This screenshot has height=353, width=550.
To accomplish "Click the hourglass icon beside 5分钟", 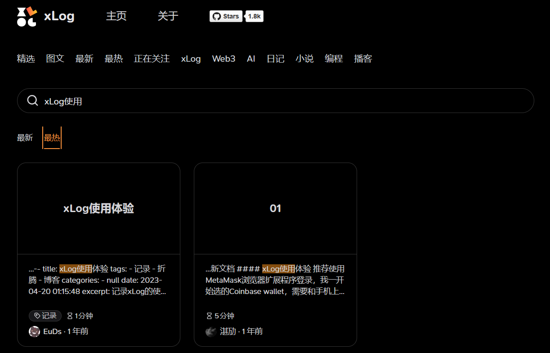I will click(x=209, y=316).
